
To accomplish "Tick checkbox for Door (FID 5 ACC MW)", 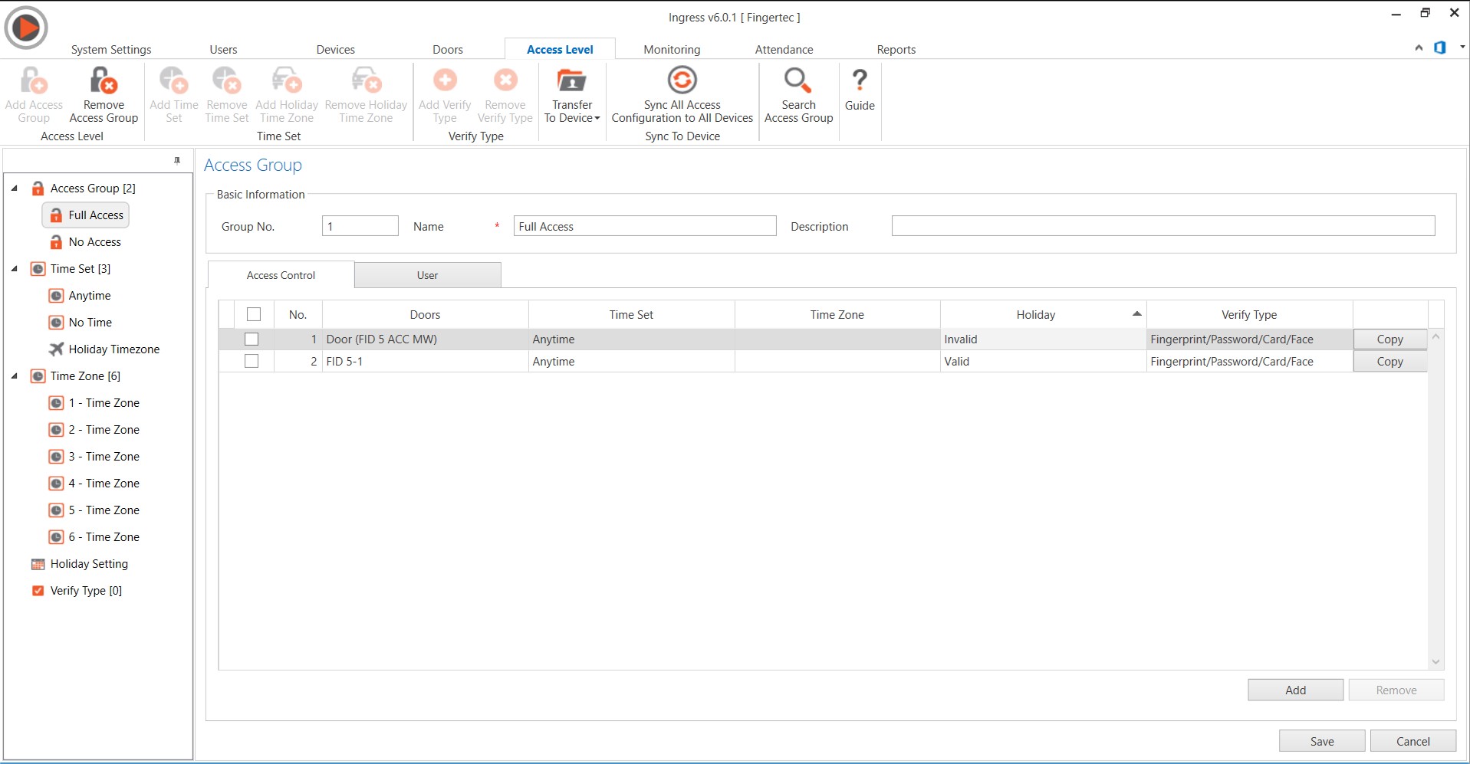I will tap(252, 339).
